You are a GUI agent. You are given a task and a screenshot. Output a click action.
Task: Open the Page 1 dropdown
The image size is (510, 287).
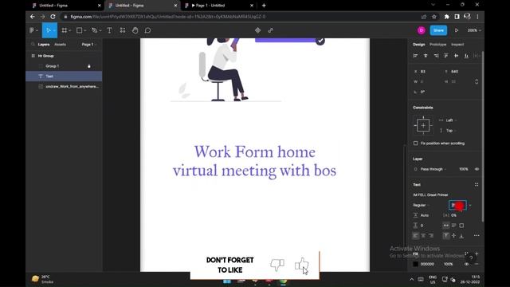coord(88,45)
